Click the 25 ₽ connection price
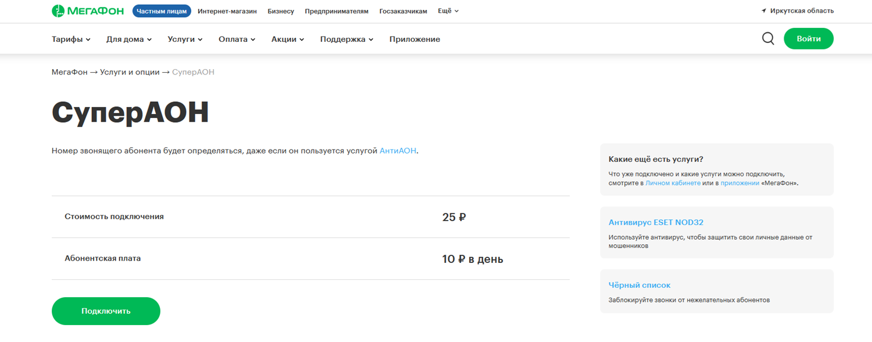Image resolution: width=872 pixels, height=342 pixels. 454,218
